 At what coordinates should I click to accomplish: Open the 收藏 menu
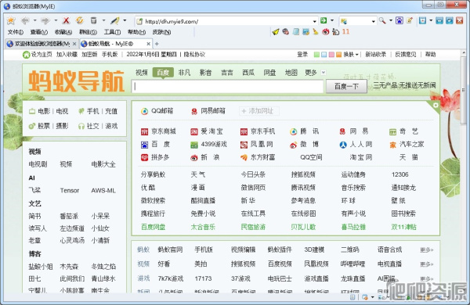(x=63, y=32)
